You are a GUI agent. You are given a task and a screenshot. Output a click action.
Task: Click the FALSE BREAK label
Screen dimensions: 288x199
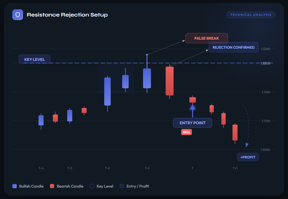coord(207,38)
